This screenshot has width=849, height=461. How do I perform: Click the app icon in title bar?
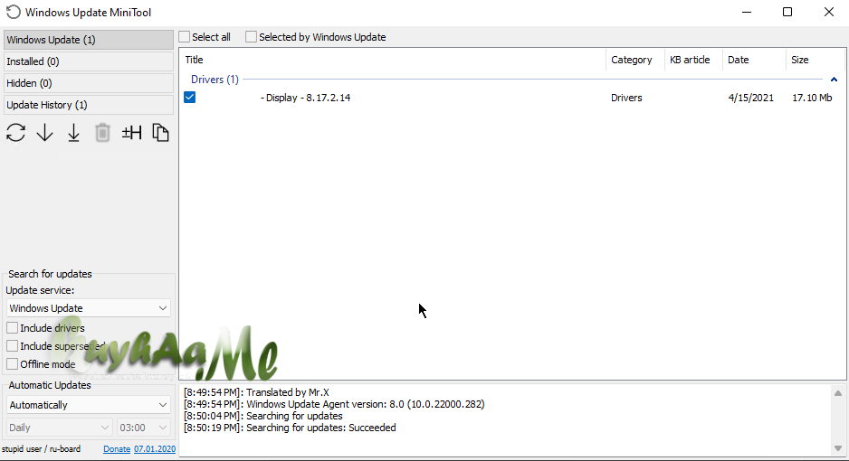point(13,12)
